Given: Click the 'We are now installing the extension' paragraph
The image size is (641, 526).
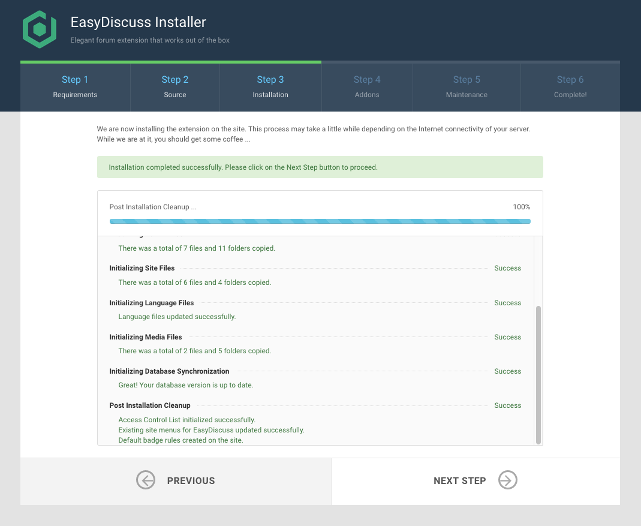Looking at the screenshot, I should click(314, 134).
